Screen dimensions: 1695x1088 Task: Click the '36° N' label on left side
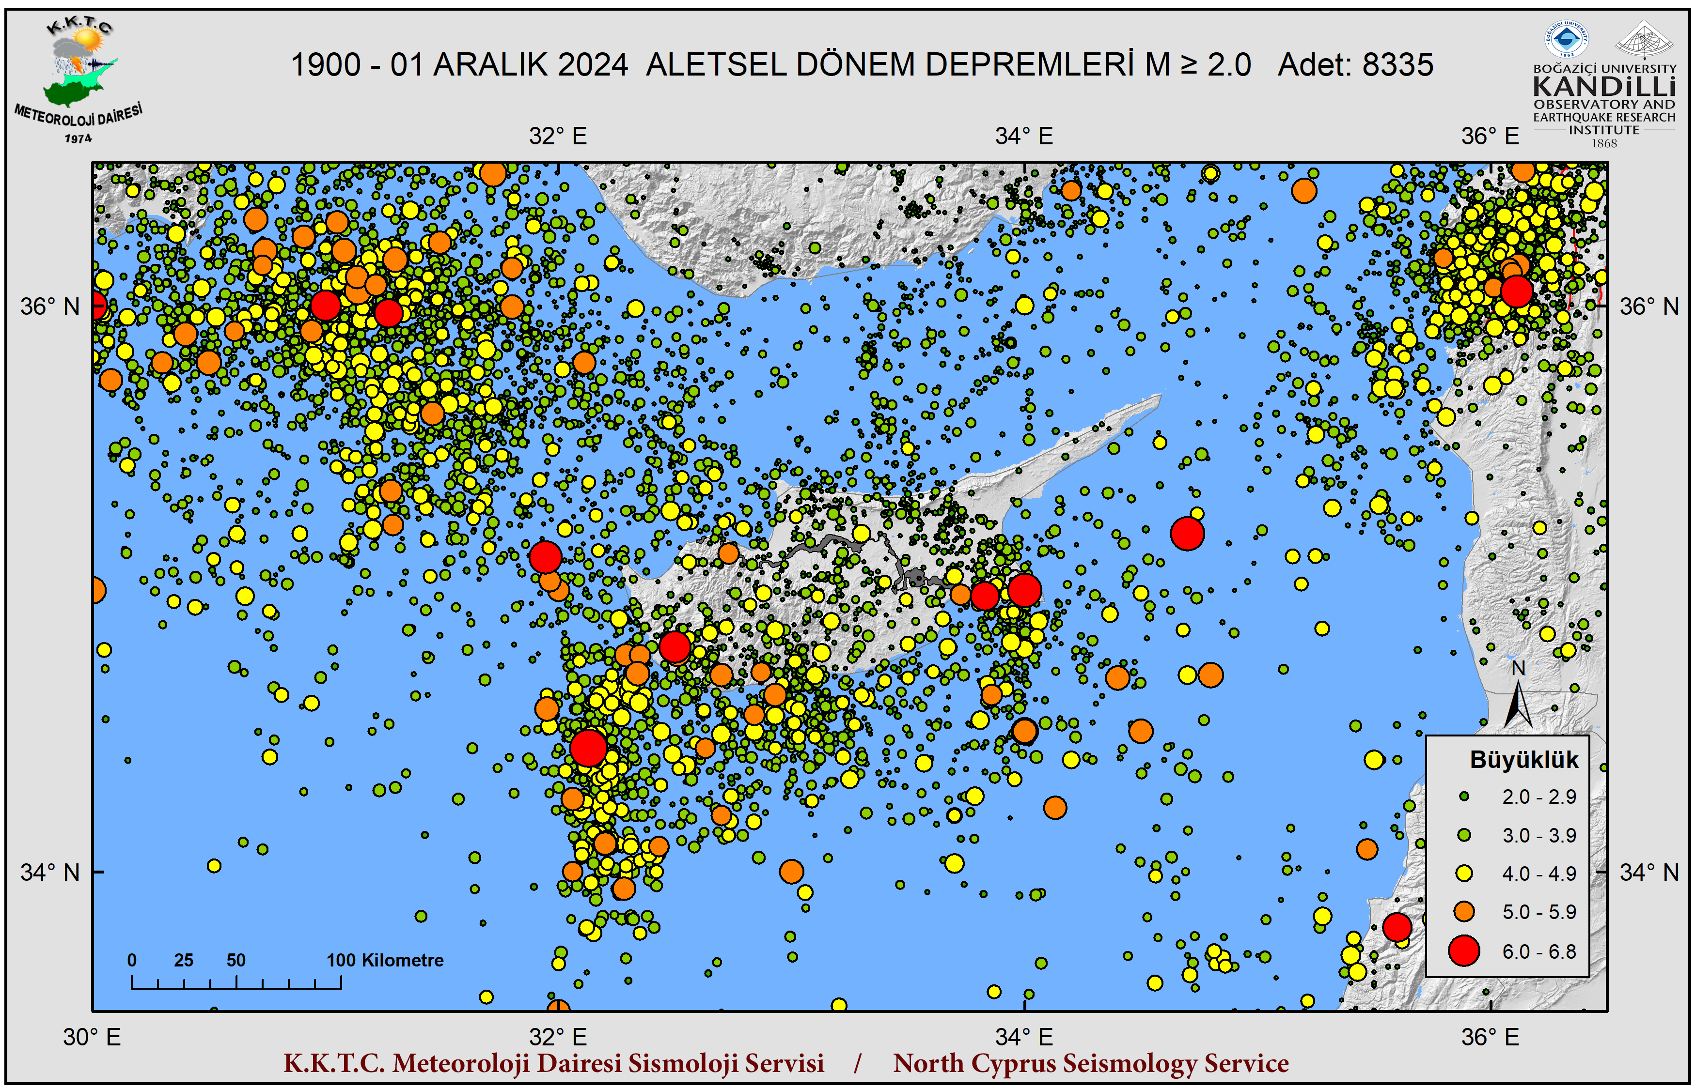tap(49, 306)
